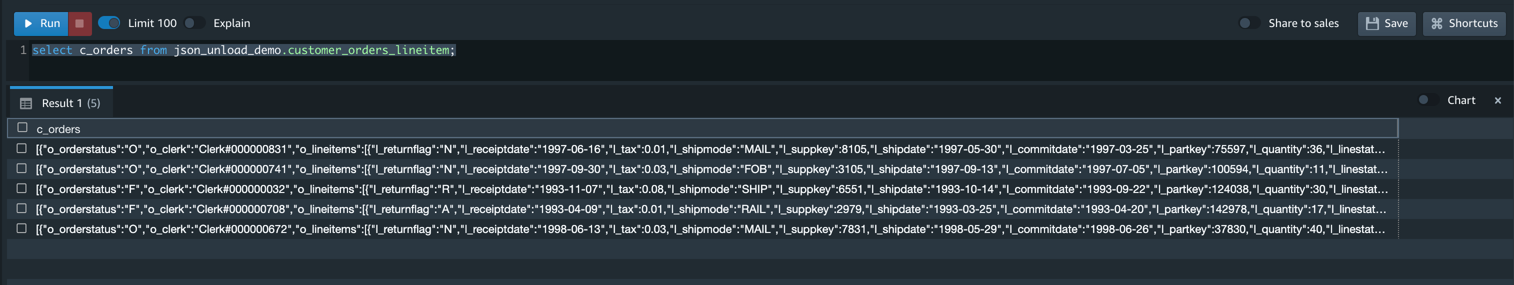Check the row with Clerk#000000708
This screenshot has height=285, width=1514.
coord(21,208)
